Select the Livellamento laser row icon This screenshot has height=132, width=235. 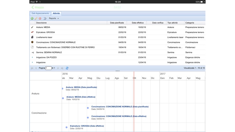point(32,37)
